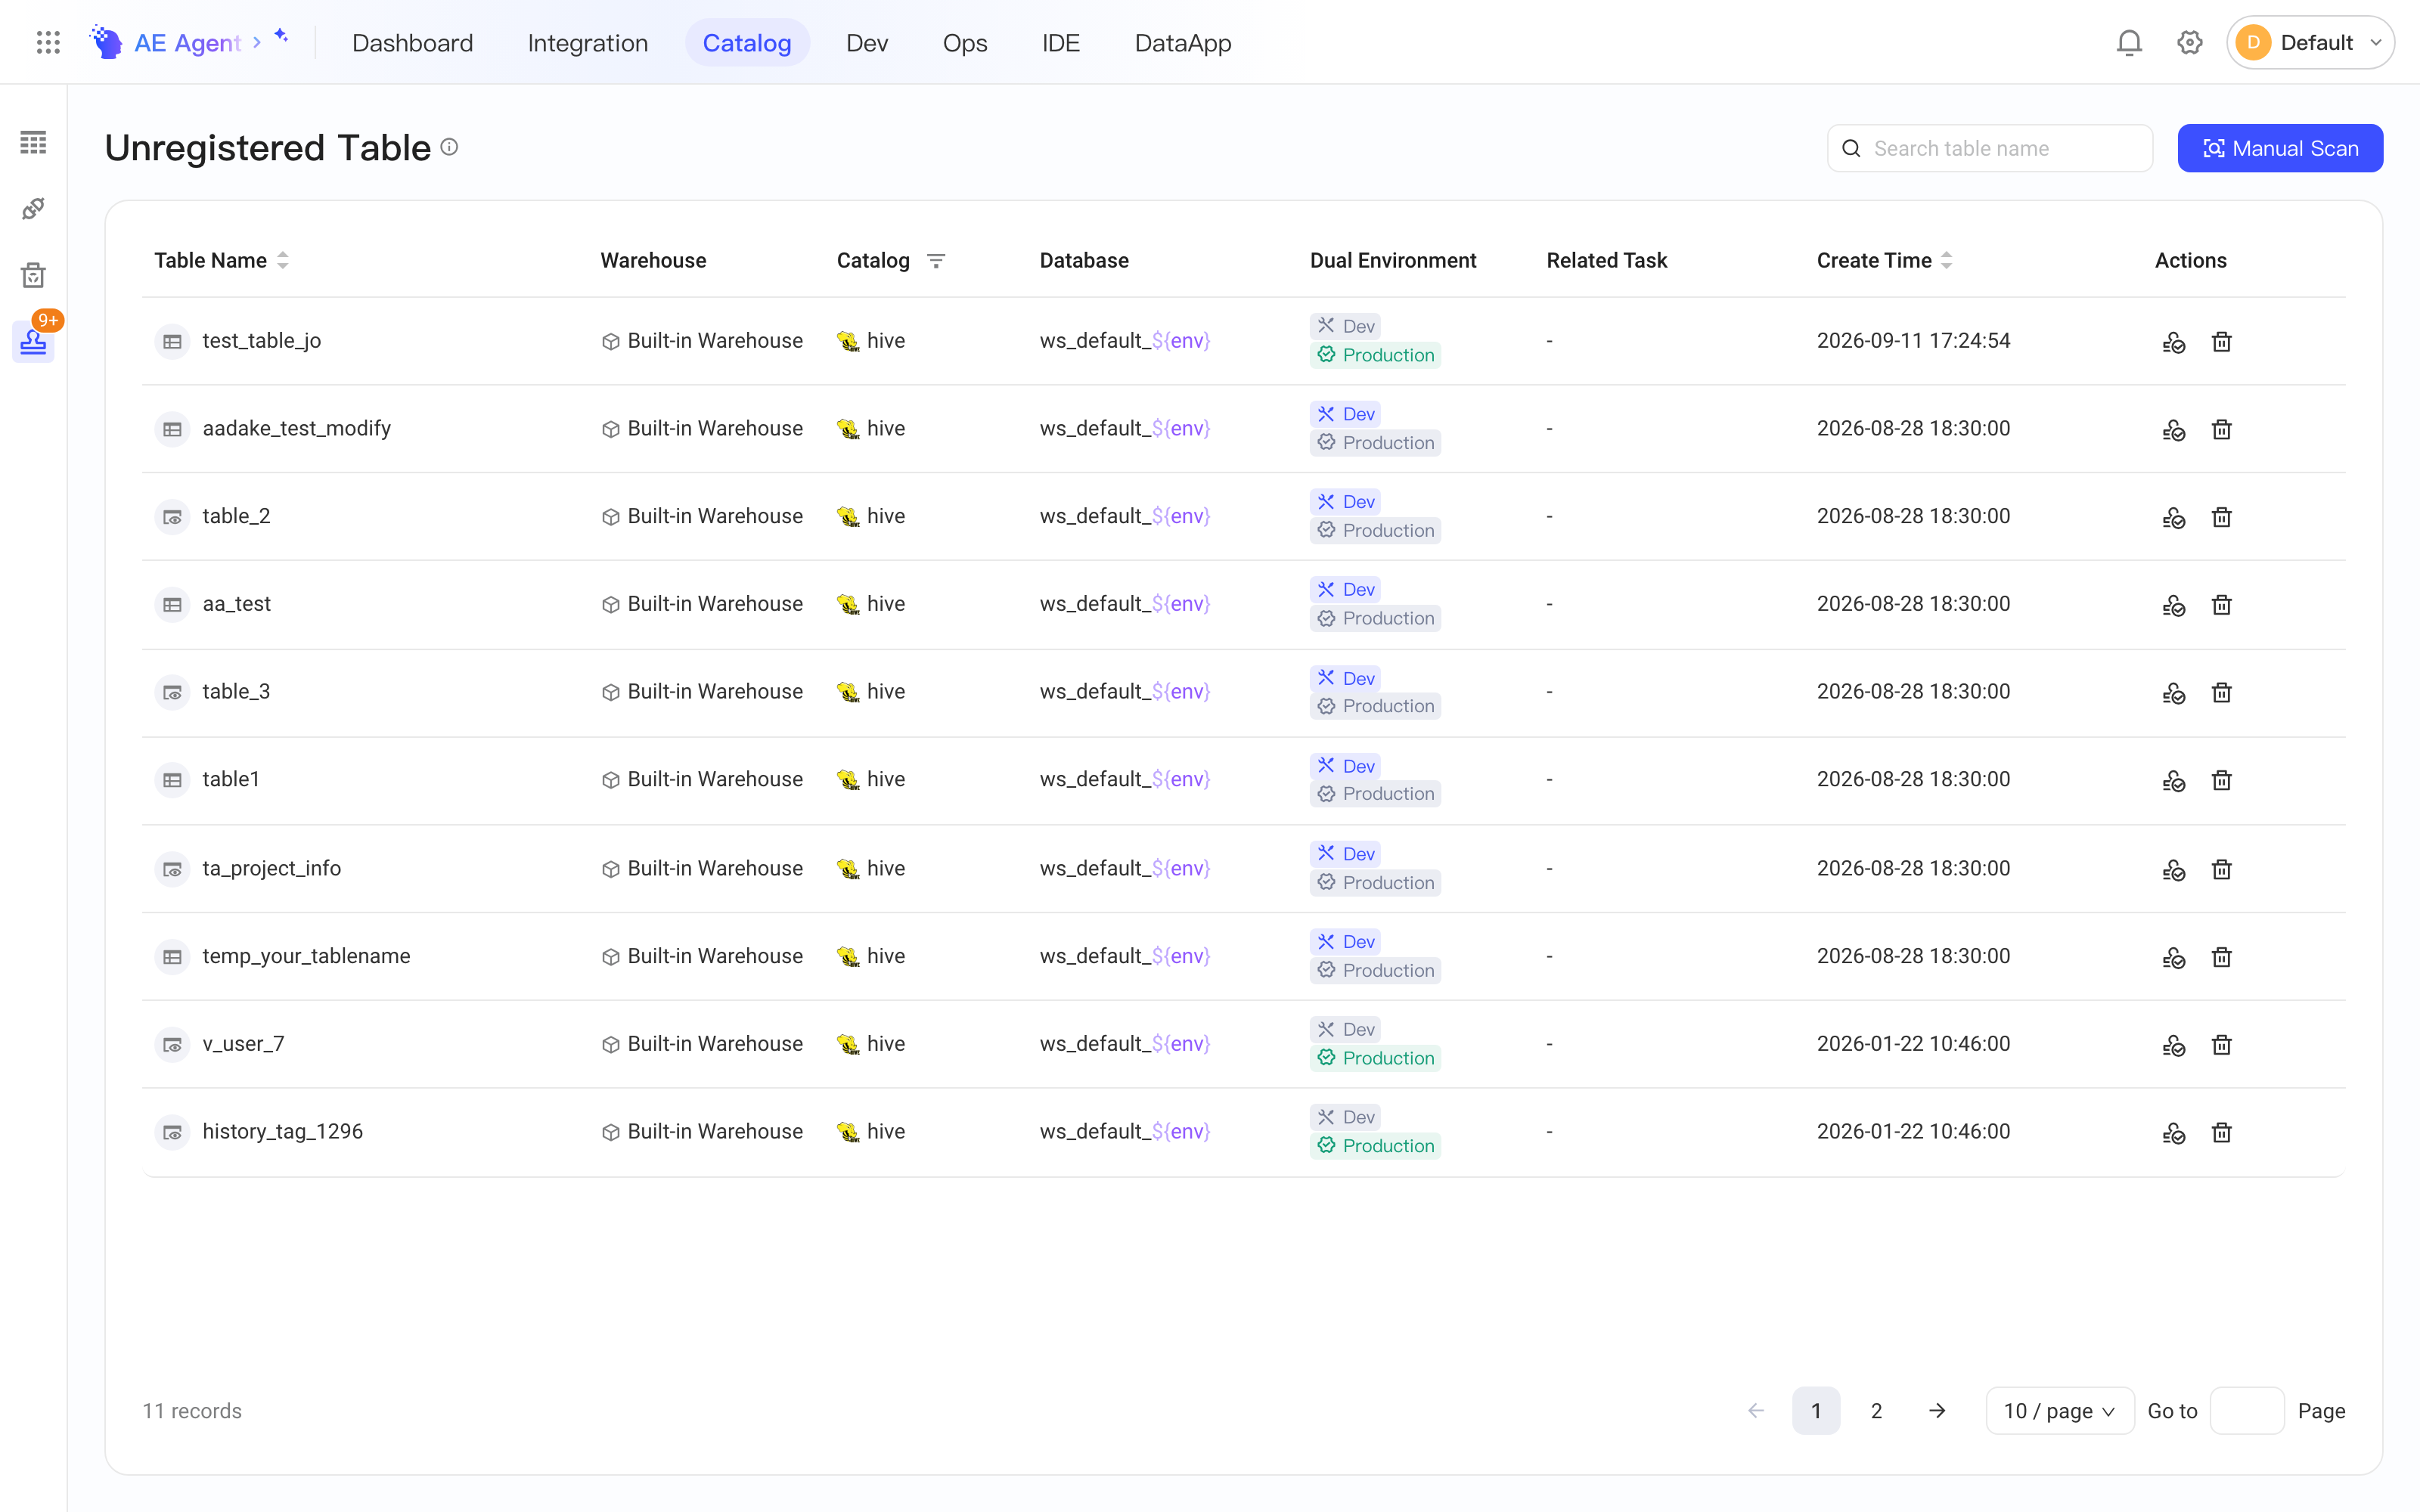Switch to the Dashboard tab
Image resolution: width=2420 pixels, height=1512 pixels.
tap(412, 42)
